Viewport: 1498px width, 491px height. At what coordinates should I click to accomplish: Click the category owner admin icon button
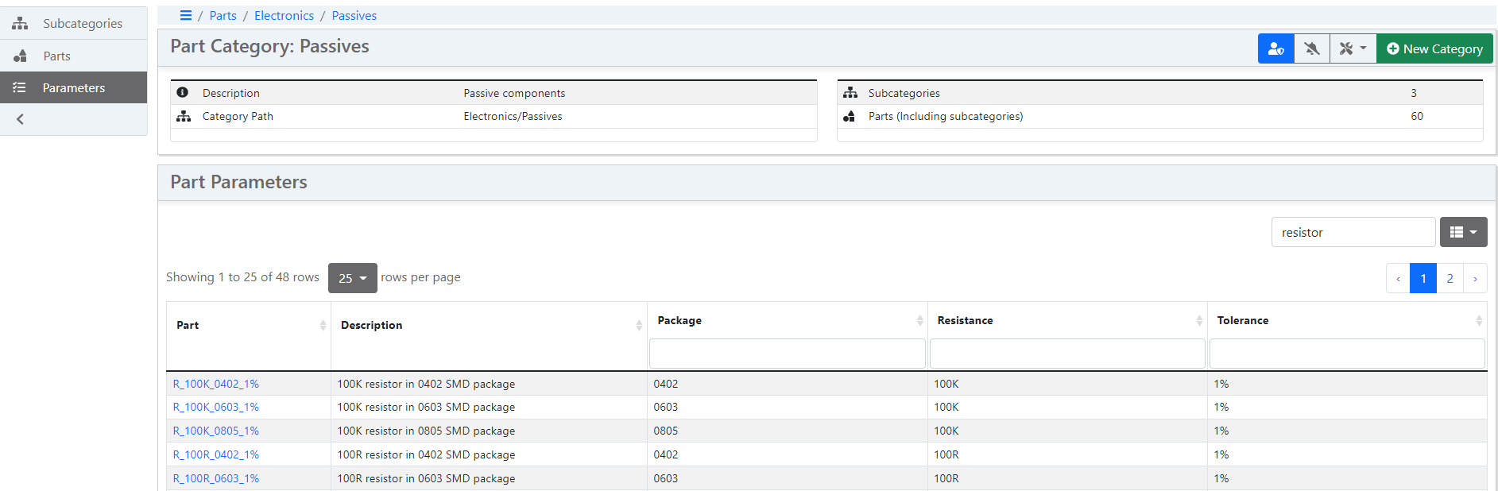(1275, 49)
